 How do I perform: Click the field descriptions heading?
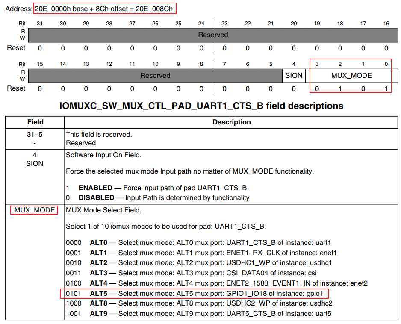tap(201, 106)
